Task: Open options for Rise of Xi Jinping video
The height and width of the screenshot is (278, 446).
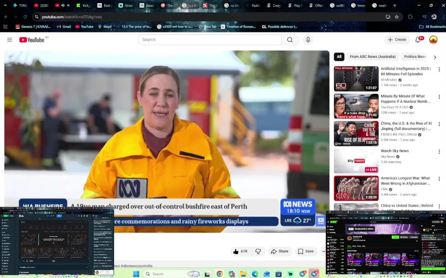Action: point(439,124)
